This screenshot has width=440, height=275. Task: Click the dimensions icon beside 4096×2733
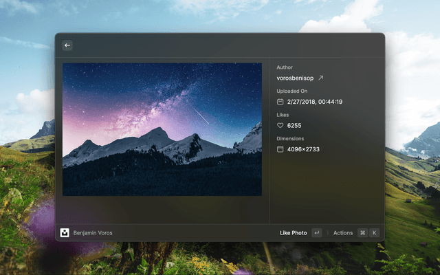(x=280, y=149)
